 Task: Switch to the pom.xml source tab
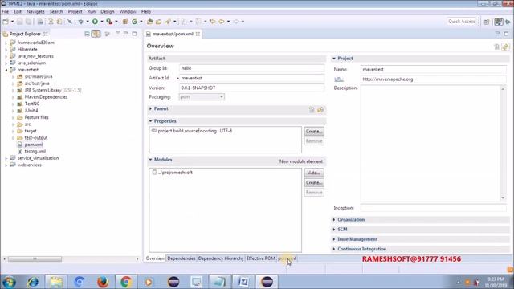(287, 258)
